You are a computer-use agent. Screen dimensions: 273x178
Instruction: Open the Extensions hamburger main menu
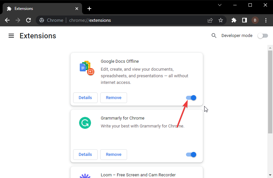click(x=11, y=36)
